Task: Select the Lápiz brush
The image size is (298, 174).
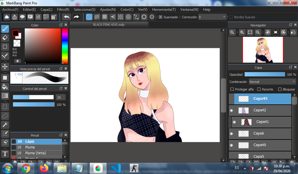Action: 36,142
